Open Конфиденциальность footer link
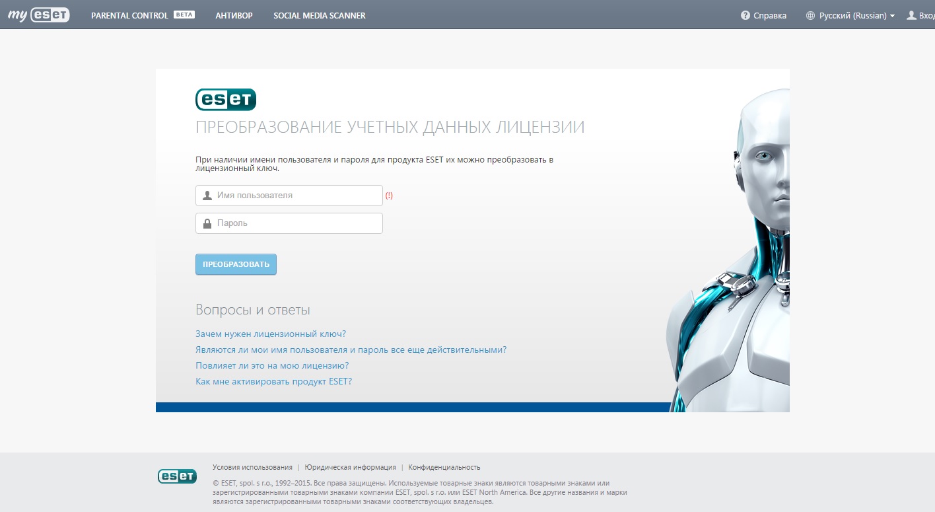Viewport: 935px width, 512px height. tap(444, 467)
